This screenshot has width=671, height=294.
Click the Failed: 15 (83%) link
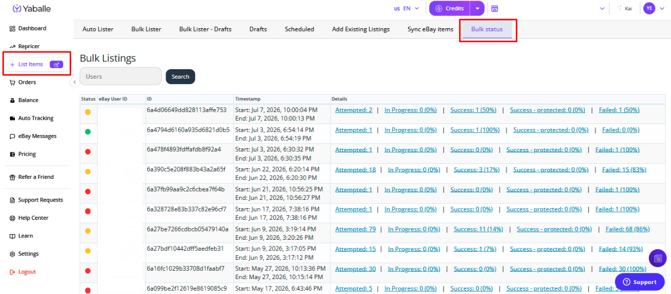(x=624, y=170)
